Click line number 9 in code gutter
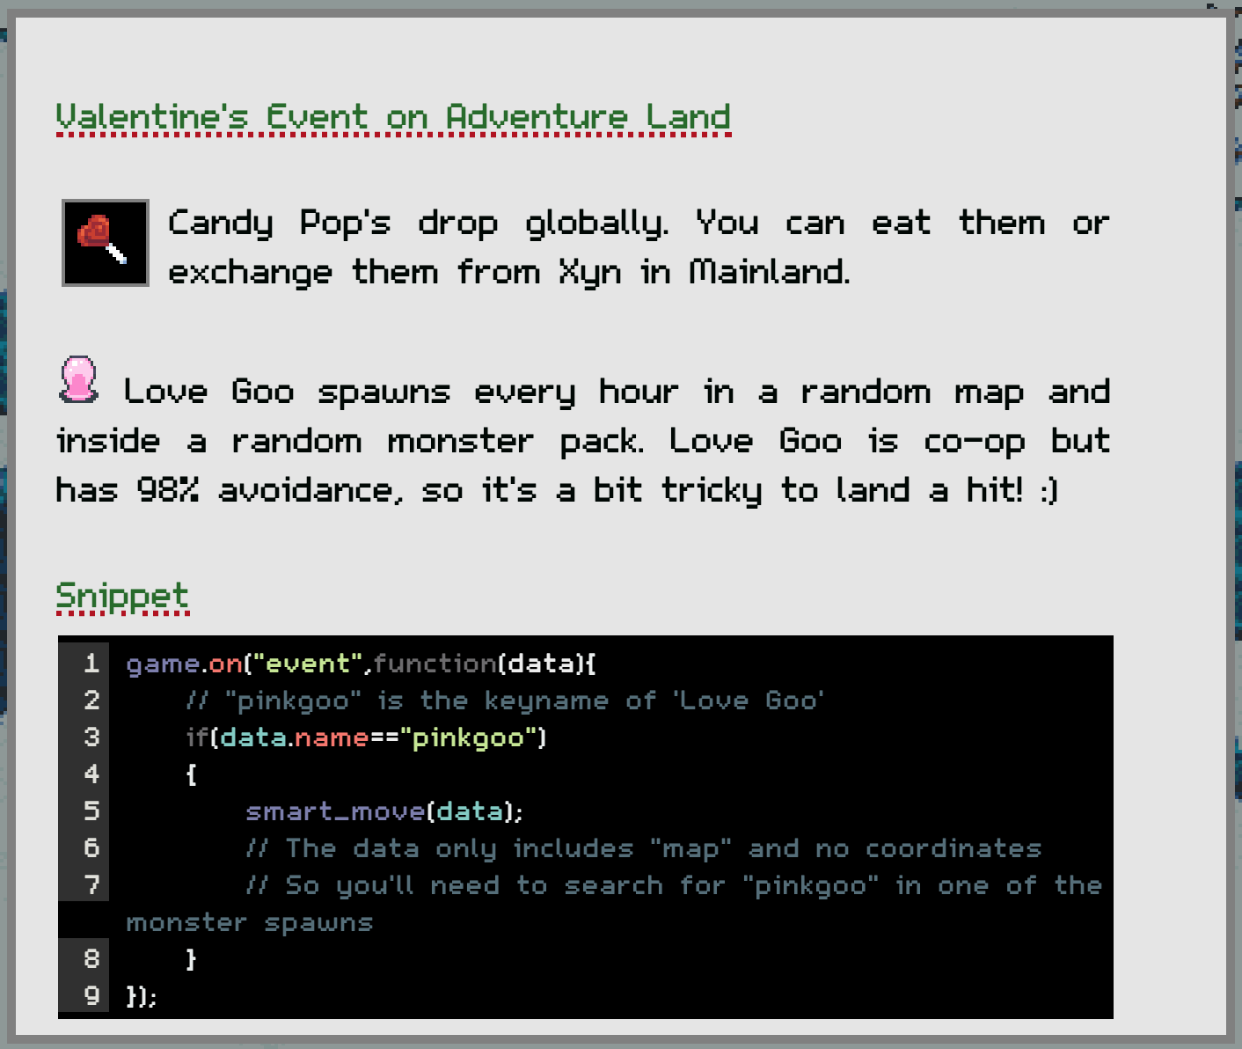This screenshot has width=1242, height=1049. 91,995
